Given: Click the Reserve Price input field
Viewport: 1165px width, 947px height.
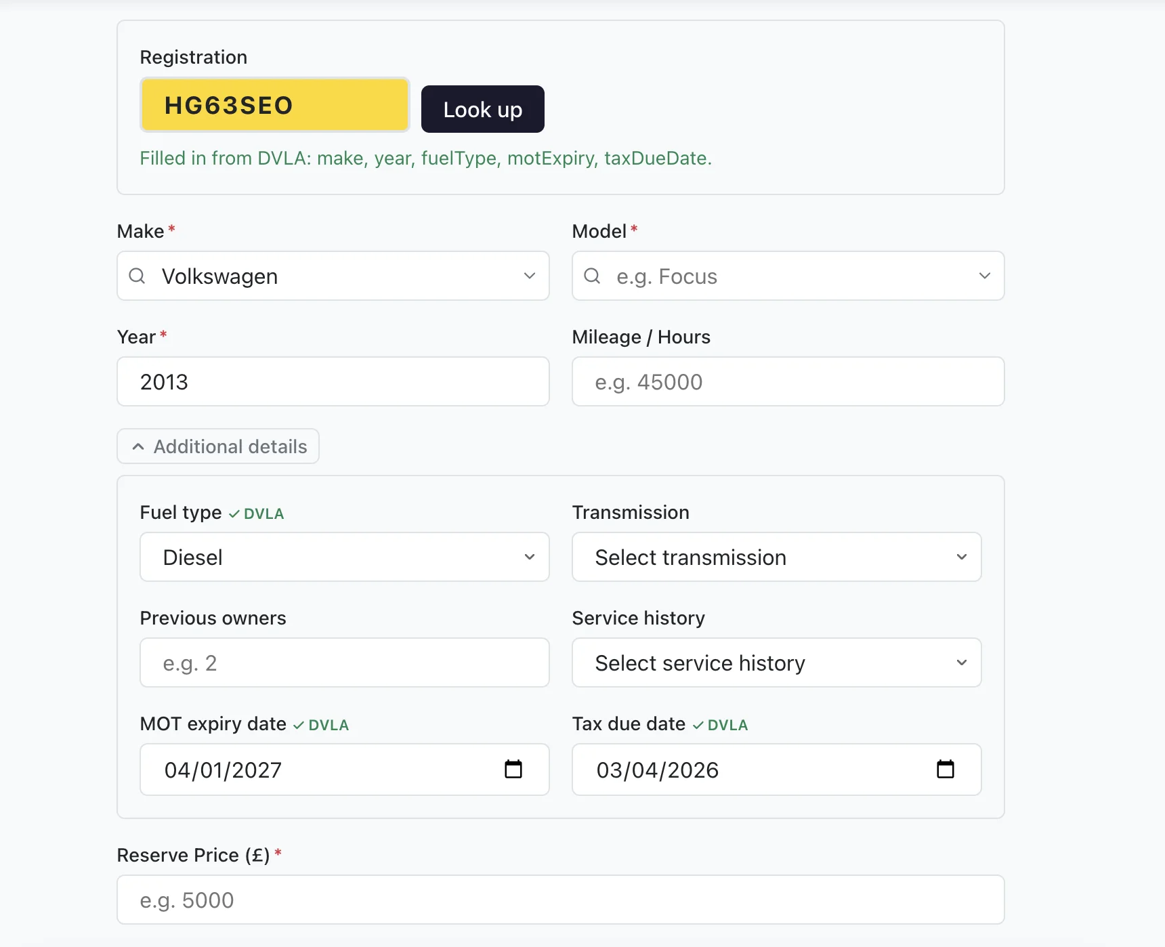Looking at the screenshot, I should (560, 900).
